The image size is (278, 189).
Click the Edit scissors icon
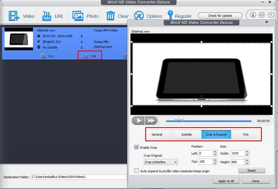86,56
